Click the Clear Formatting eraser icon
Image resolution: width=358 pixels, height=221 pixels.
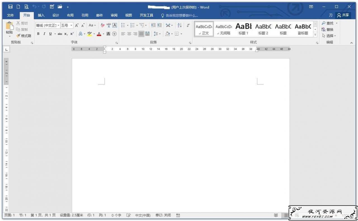(x=103, y=25)
